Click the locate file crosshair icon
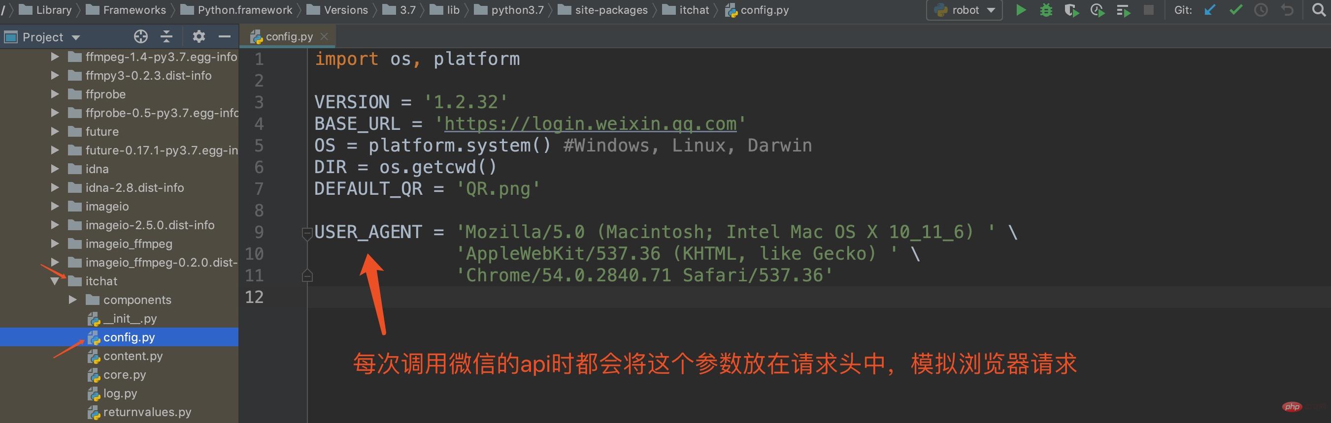The image size is (1331, 423). point(140,36)
